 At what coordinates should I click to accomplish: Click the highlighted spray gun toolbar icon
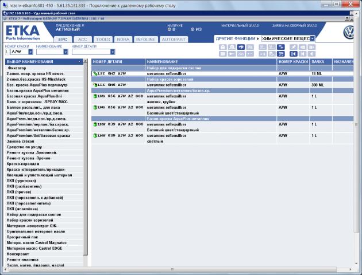coord(241,47)
